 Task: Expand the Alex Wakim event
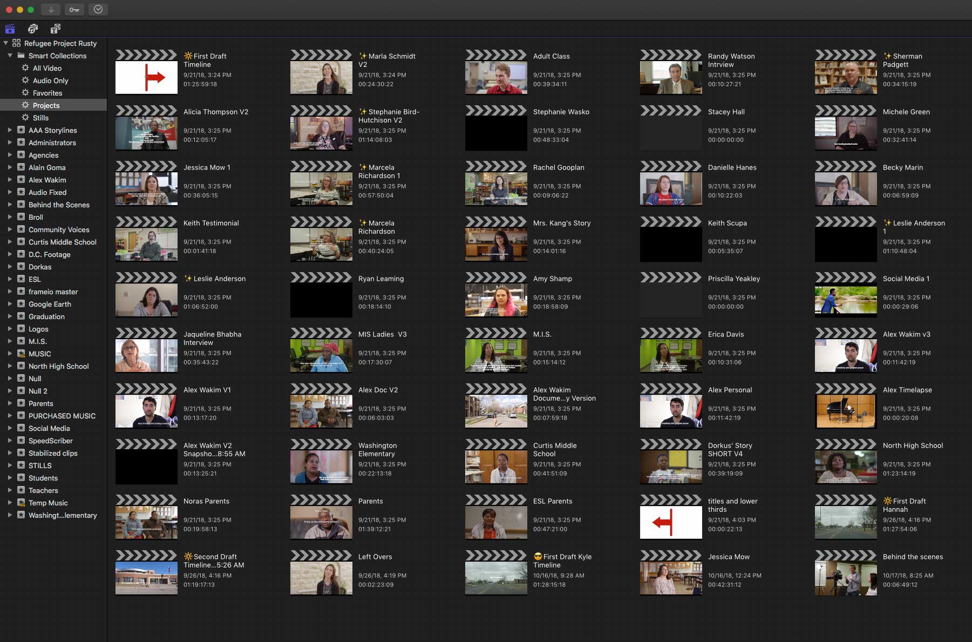[x=10, y=180]
